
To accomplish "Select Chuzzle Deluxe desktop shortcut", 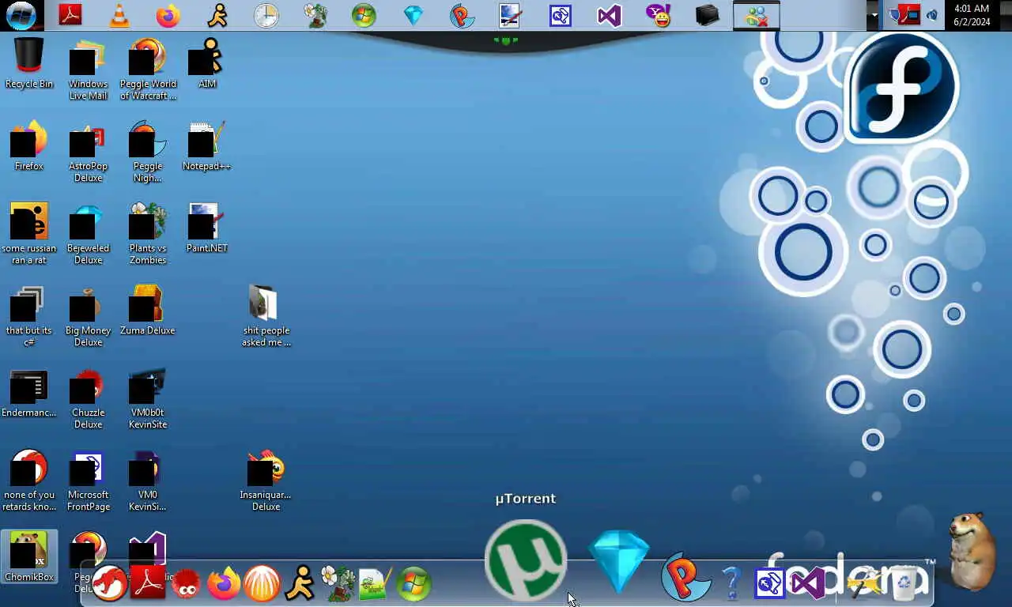I will click(88, 398).
